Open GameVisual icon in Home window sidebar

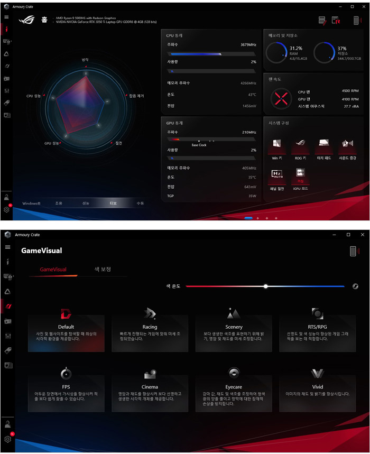(7, 66)
